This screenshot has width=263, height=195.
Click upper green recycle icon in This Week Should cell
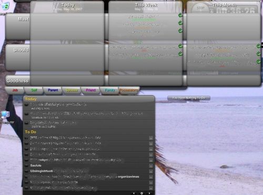tap(180, 46)
